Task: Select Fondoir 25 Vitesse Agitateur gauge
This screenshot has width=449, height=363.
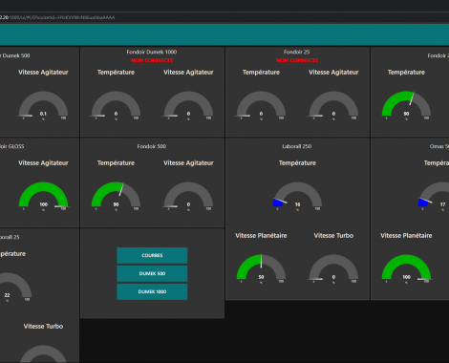Action: [x=333, y=106]
